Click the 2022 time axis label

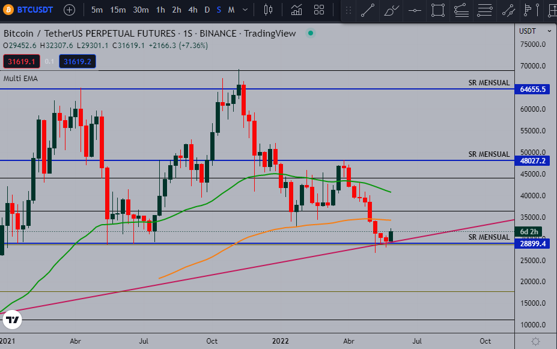pos(280,341)
